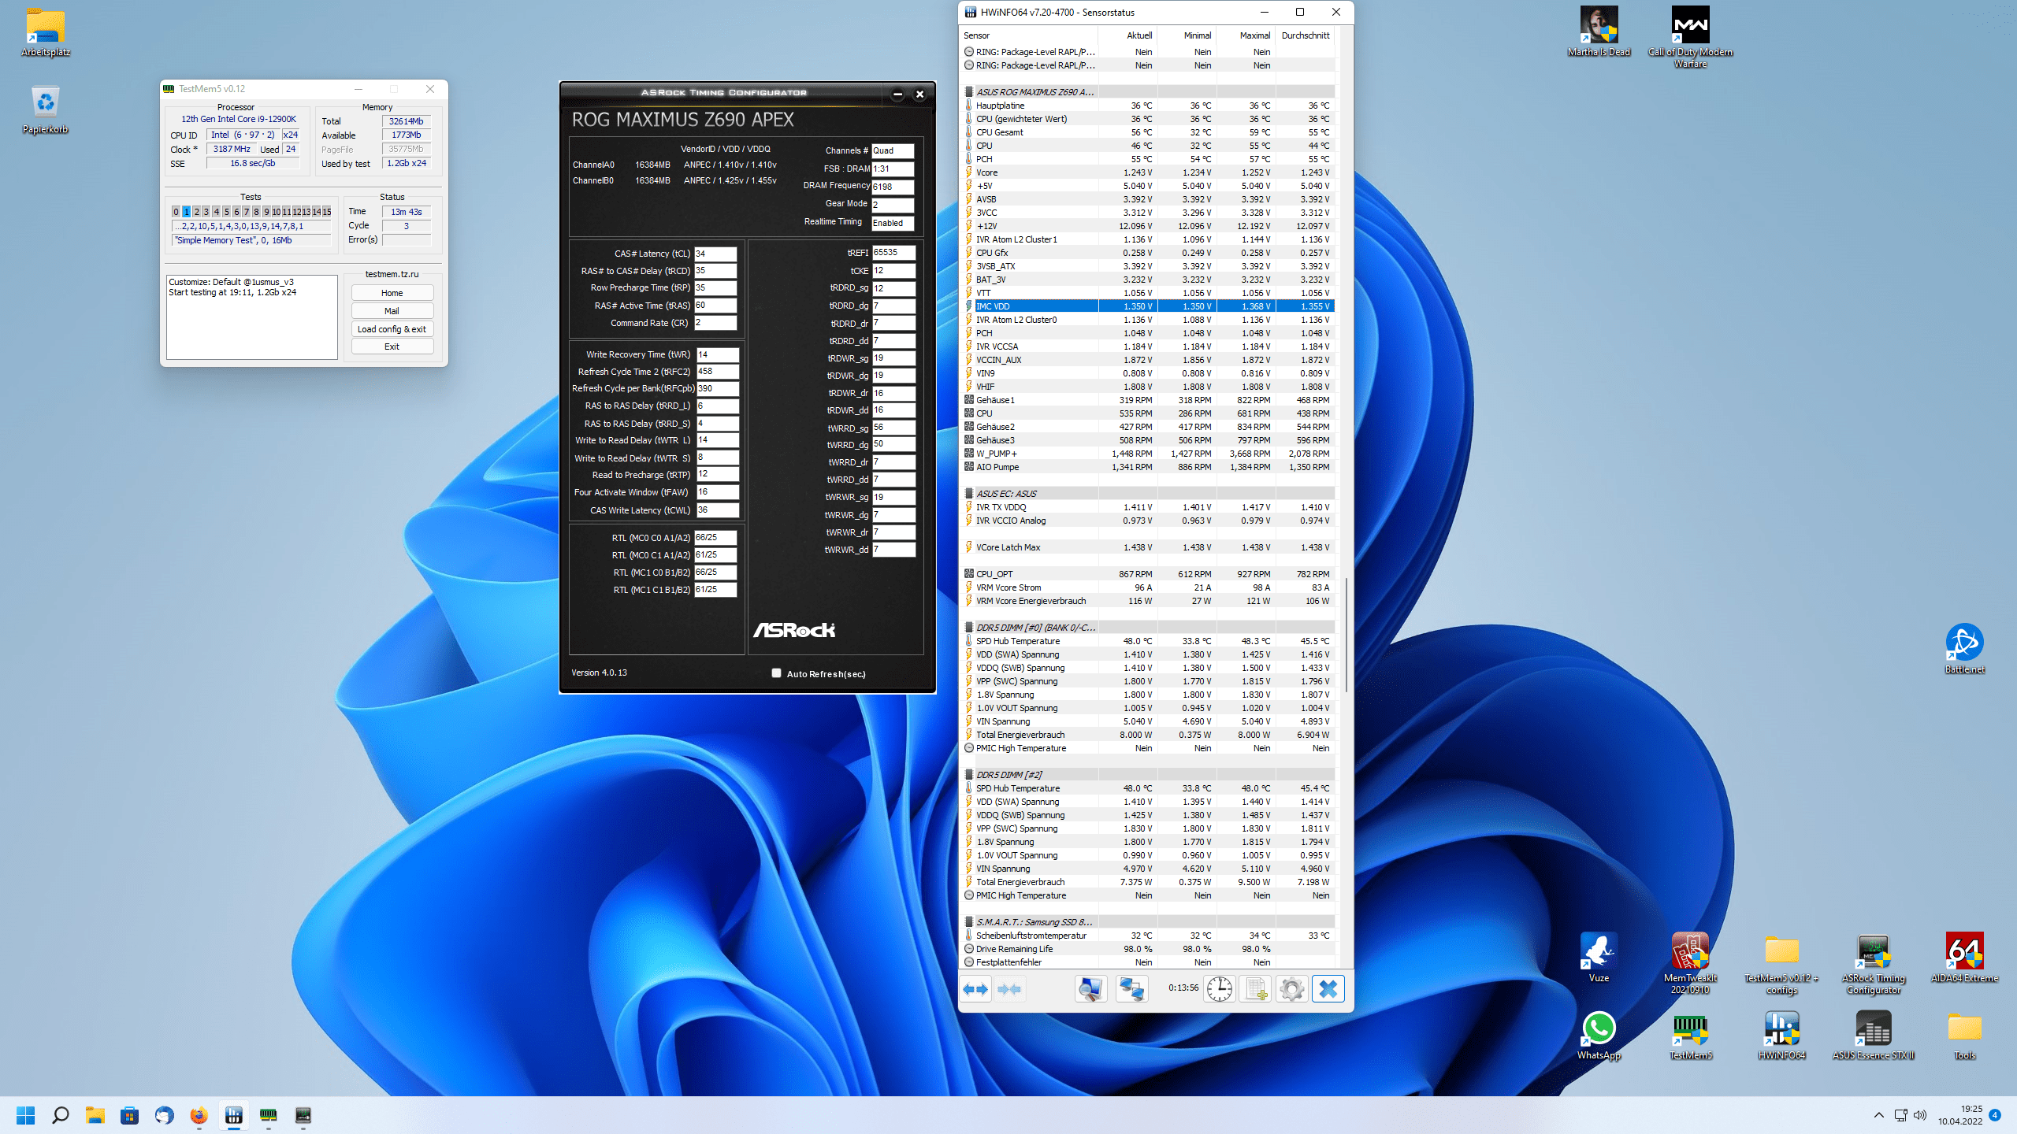Open MemTweakIt desktop shortcut
The width and height of the screenshot is (2017, 1134).
pos(1690,962)
